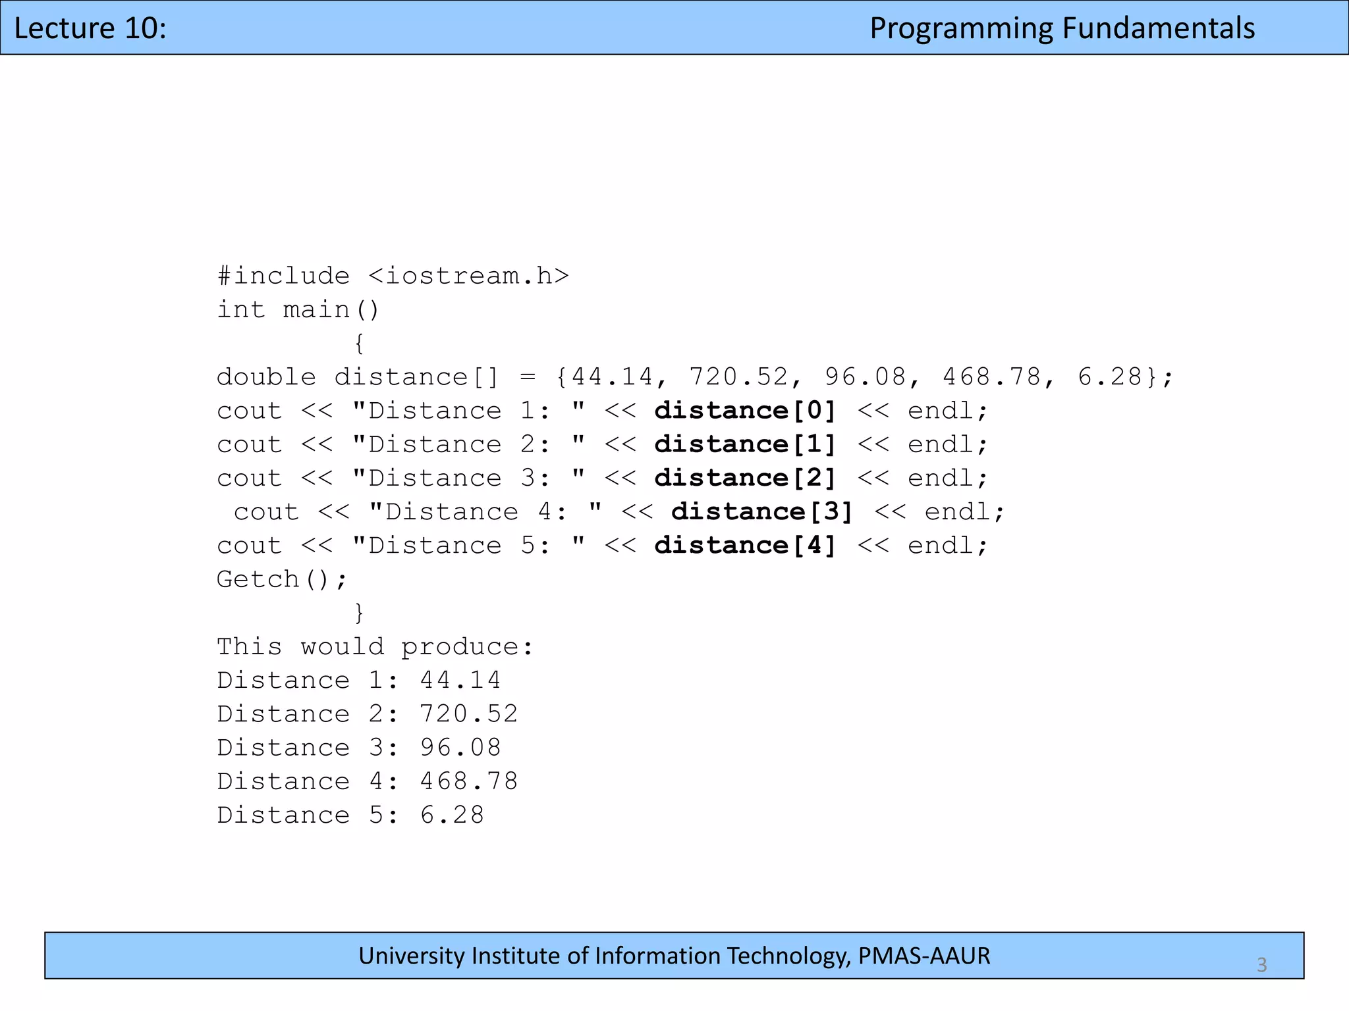Click the '#include <iostream.h>' code line
Screen dimensions: 1349x1011
pos(393,275)
